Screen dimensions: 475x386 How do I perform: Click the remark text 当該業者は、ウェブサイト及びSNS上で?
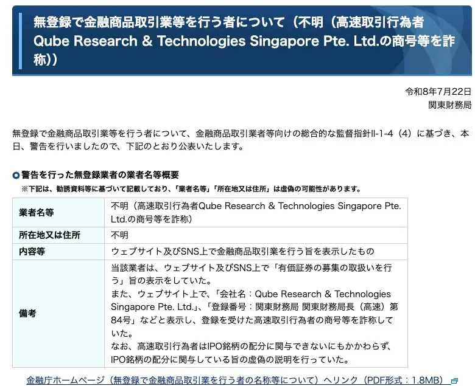tap(252, 274)
